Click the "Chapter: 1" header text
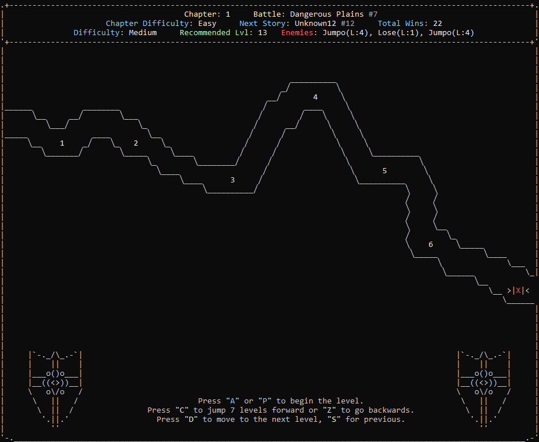The height and width of the screenshot is (442, 539). (207, 14)
